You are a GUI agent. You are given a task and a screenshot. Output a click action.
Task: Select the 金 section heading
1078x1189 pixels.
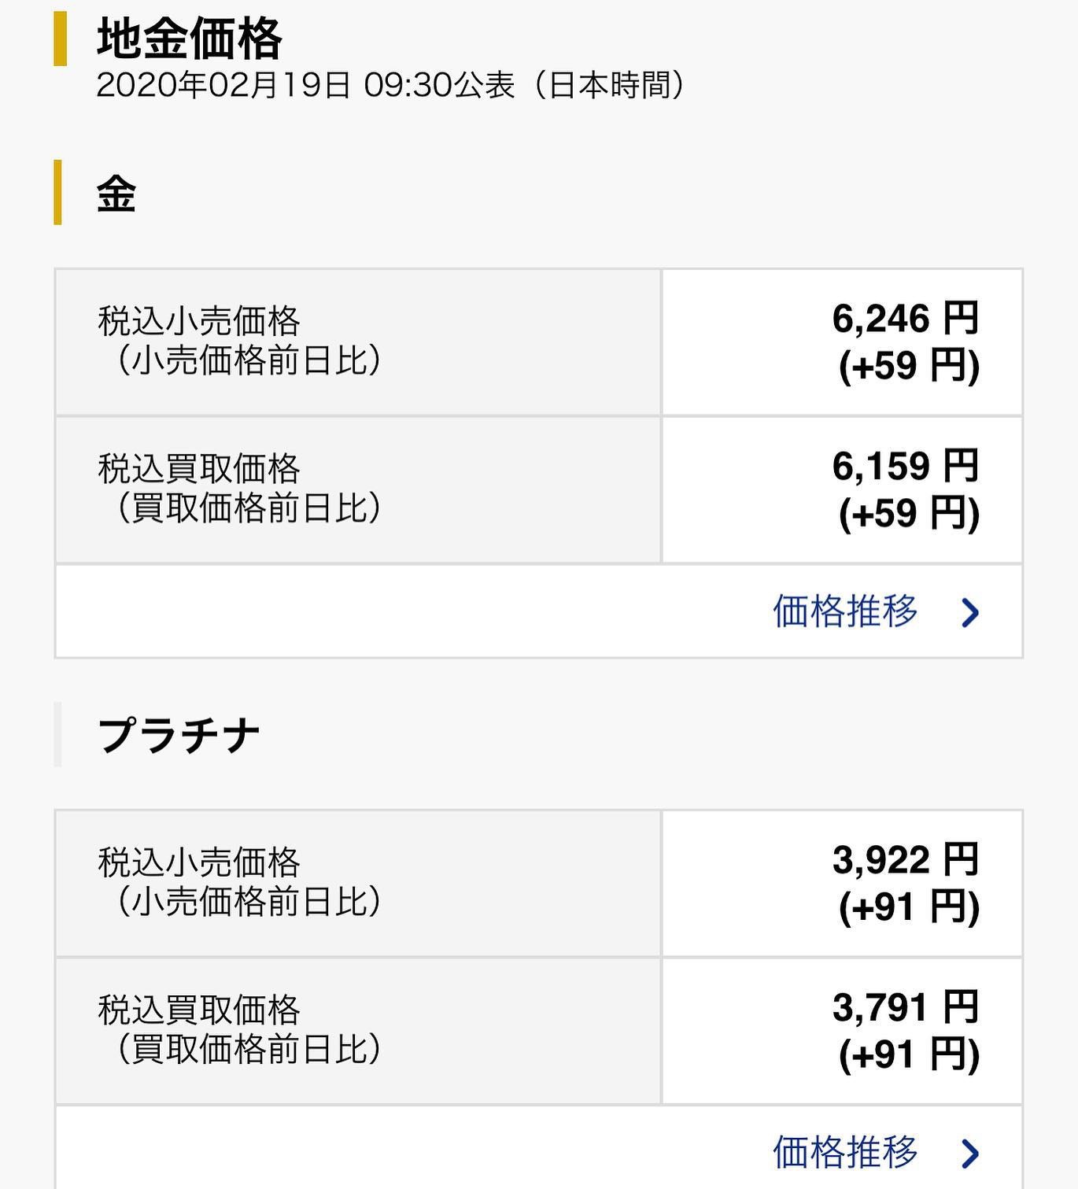(116, 194)
